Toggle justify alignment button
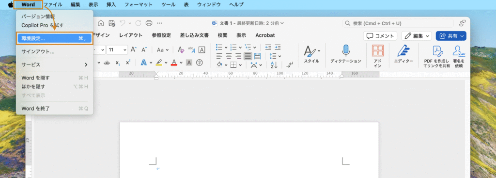Screen dimensions: 496x178 tap(248, 56)
